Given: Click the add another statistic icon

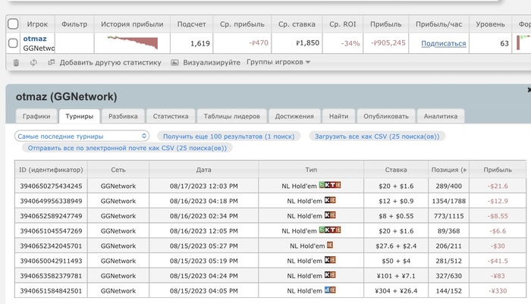Looking at the screenshot, I should (52, 62).
